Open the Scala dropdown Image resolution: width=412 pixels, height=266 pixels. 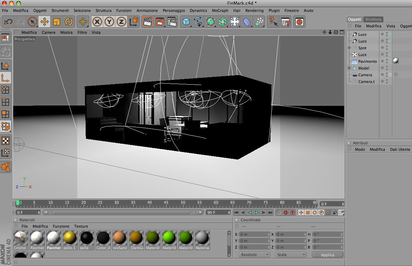[x=291, y=255]
